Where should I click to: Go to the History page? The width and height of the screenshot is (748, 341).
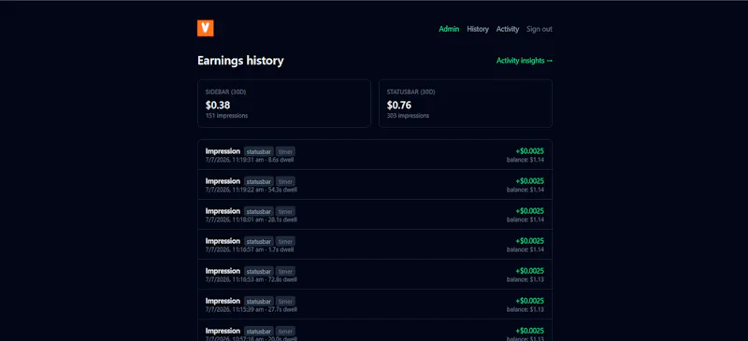pos(478,29)
